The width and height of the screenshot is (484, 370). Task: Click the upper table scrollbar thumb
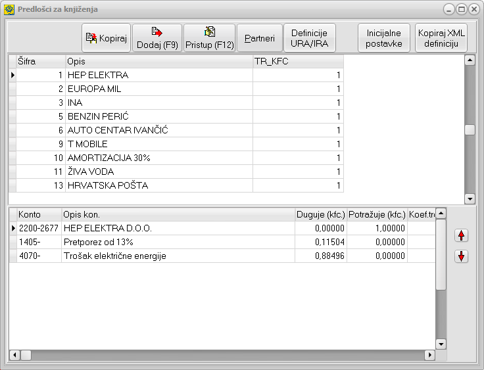pos(470,130)
